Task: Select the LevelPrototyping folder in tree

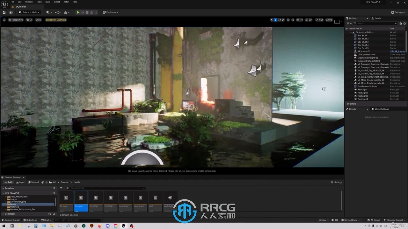Action: 18,202
